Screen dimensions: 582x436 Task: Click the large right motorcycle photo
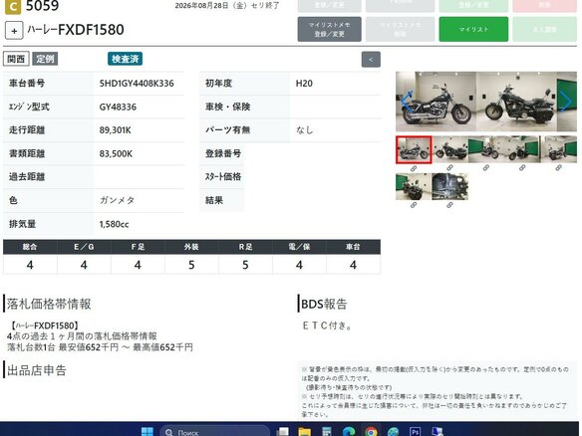(x=516, y=102)
